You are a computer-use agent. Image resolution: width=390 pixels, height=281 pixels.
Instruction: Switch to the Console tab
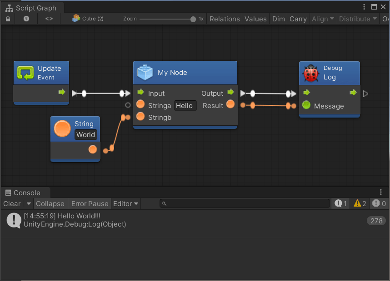[x=25, y=192]
